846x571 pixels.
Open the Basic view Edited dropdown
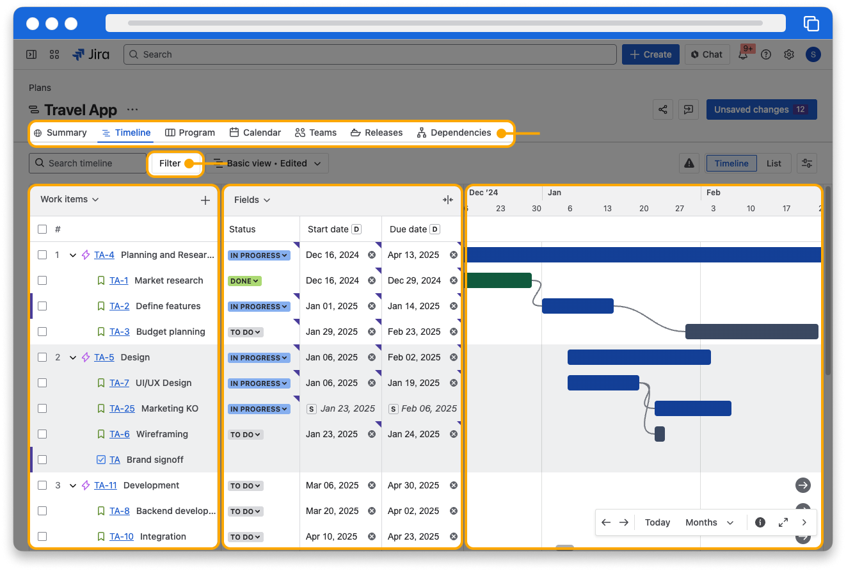click(x=267, y=163)
